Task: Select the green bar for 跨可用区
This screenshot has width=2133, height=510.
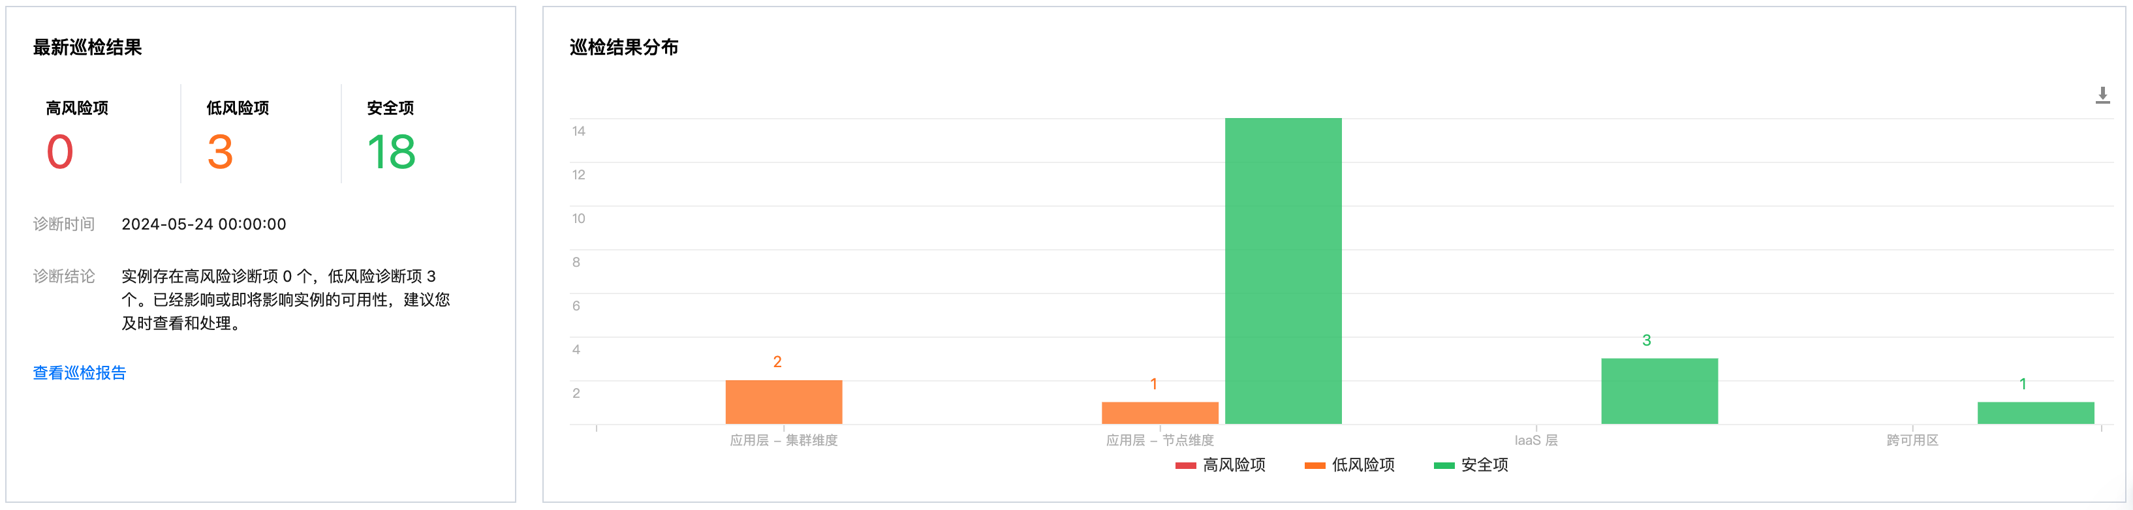Action: (x=2034, y=412)
